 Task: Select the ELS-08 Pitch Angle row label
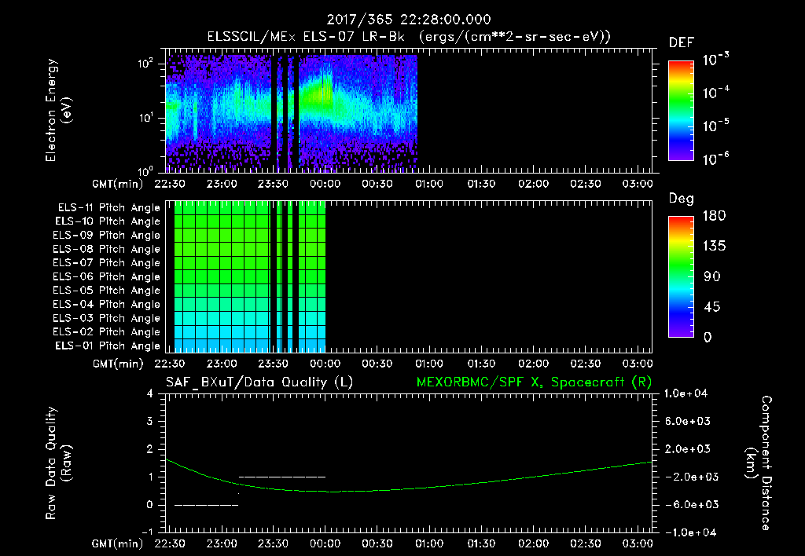pyautogui.click(x=106, y=249)
